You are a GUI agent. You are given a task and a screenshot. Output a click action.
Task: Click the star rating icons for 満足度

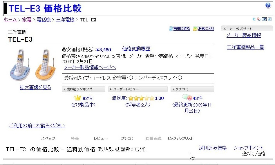[x=141, y=98]
